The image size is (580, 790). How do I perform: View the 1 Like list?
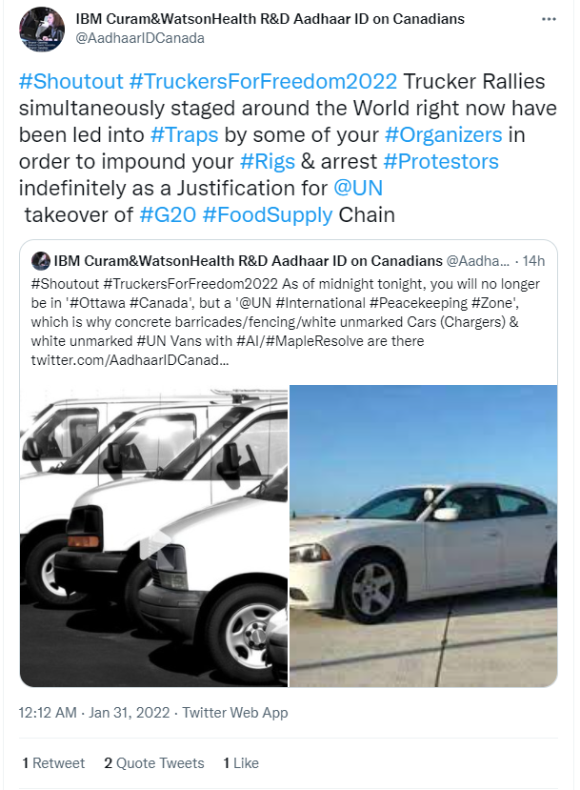[241, 763]
